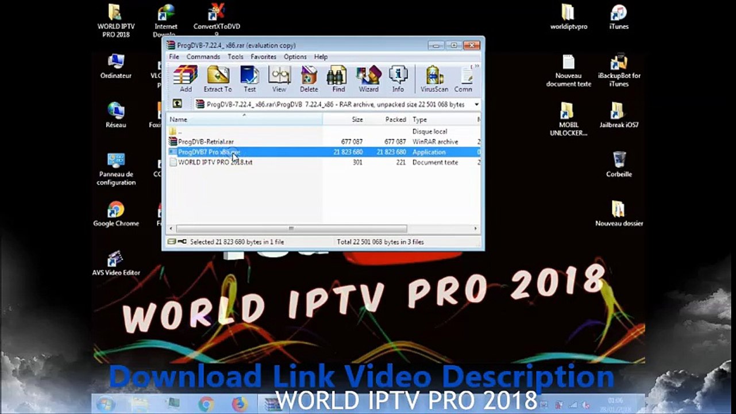Open the Windows Start menu

coord(106,404)
